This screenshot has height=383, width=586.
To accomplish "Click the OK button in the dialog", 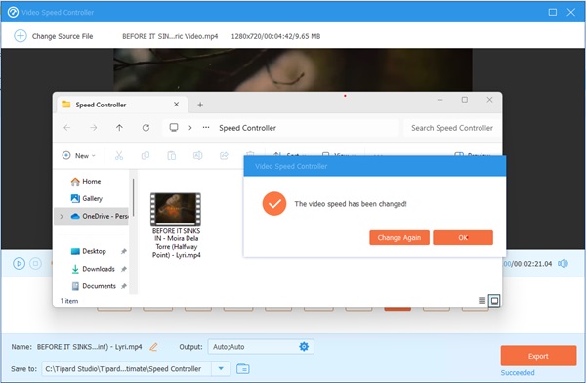I will 463,237.
